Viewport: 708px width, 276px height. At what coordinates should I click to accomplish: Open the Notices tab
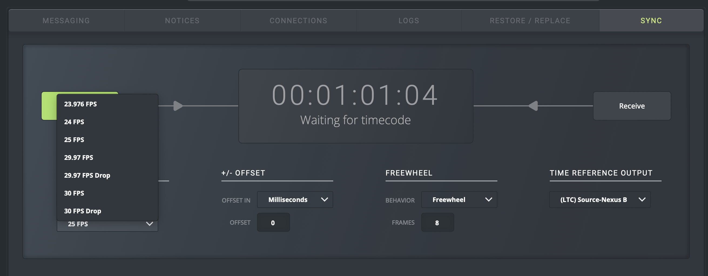pos(182,21)
